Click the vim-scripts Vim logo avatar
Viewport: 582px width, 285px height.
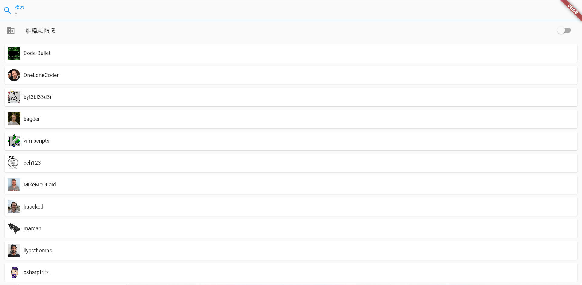pyautogui.click(x=14, y=141)
